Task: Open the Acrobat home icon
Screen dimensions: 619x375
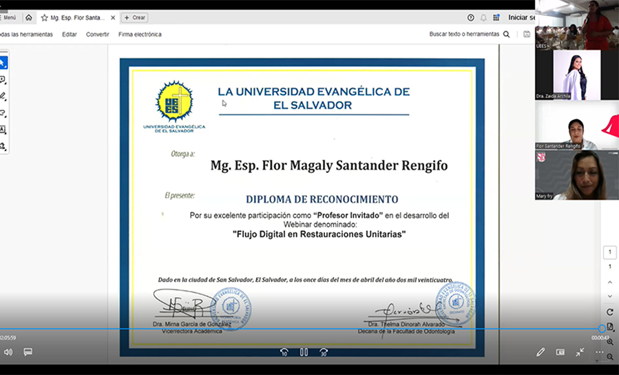Action: 29,17
